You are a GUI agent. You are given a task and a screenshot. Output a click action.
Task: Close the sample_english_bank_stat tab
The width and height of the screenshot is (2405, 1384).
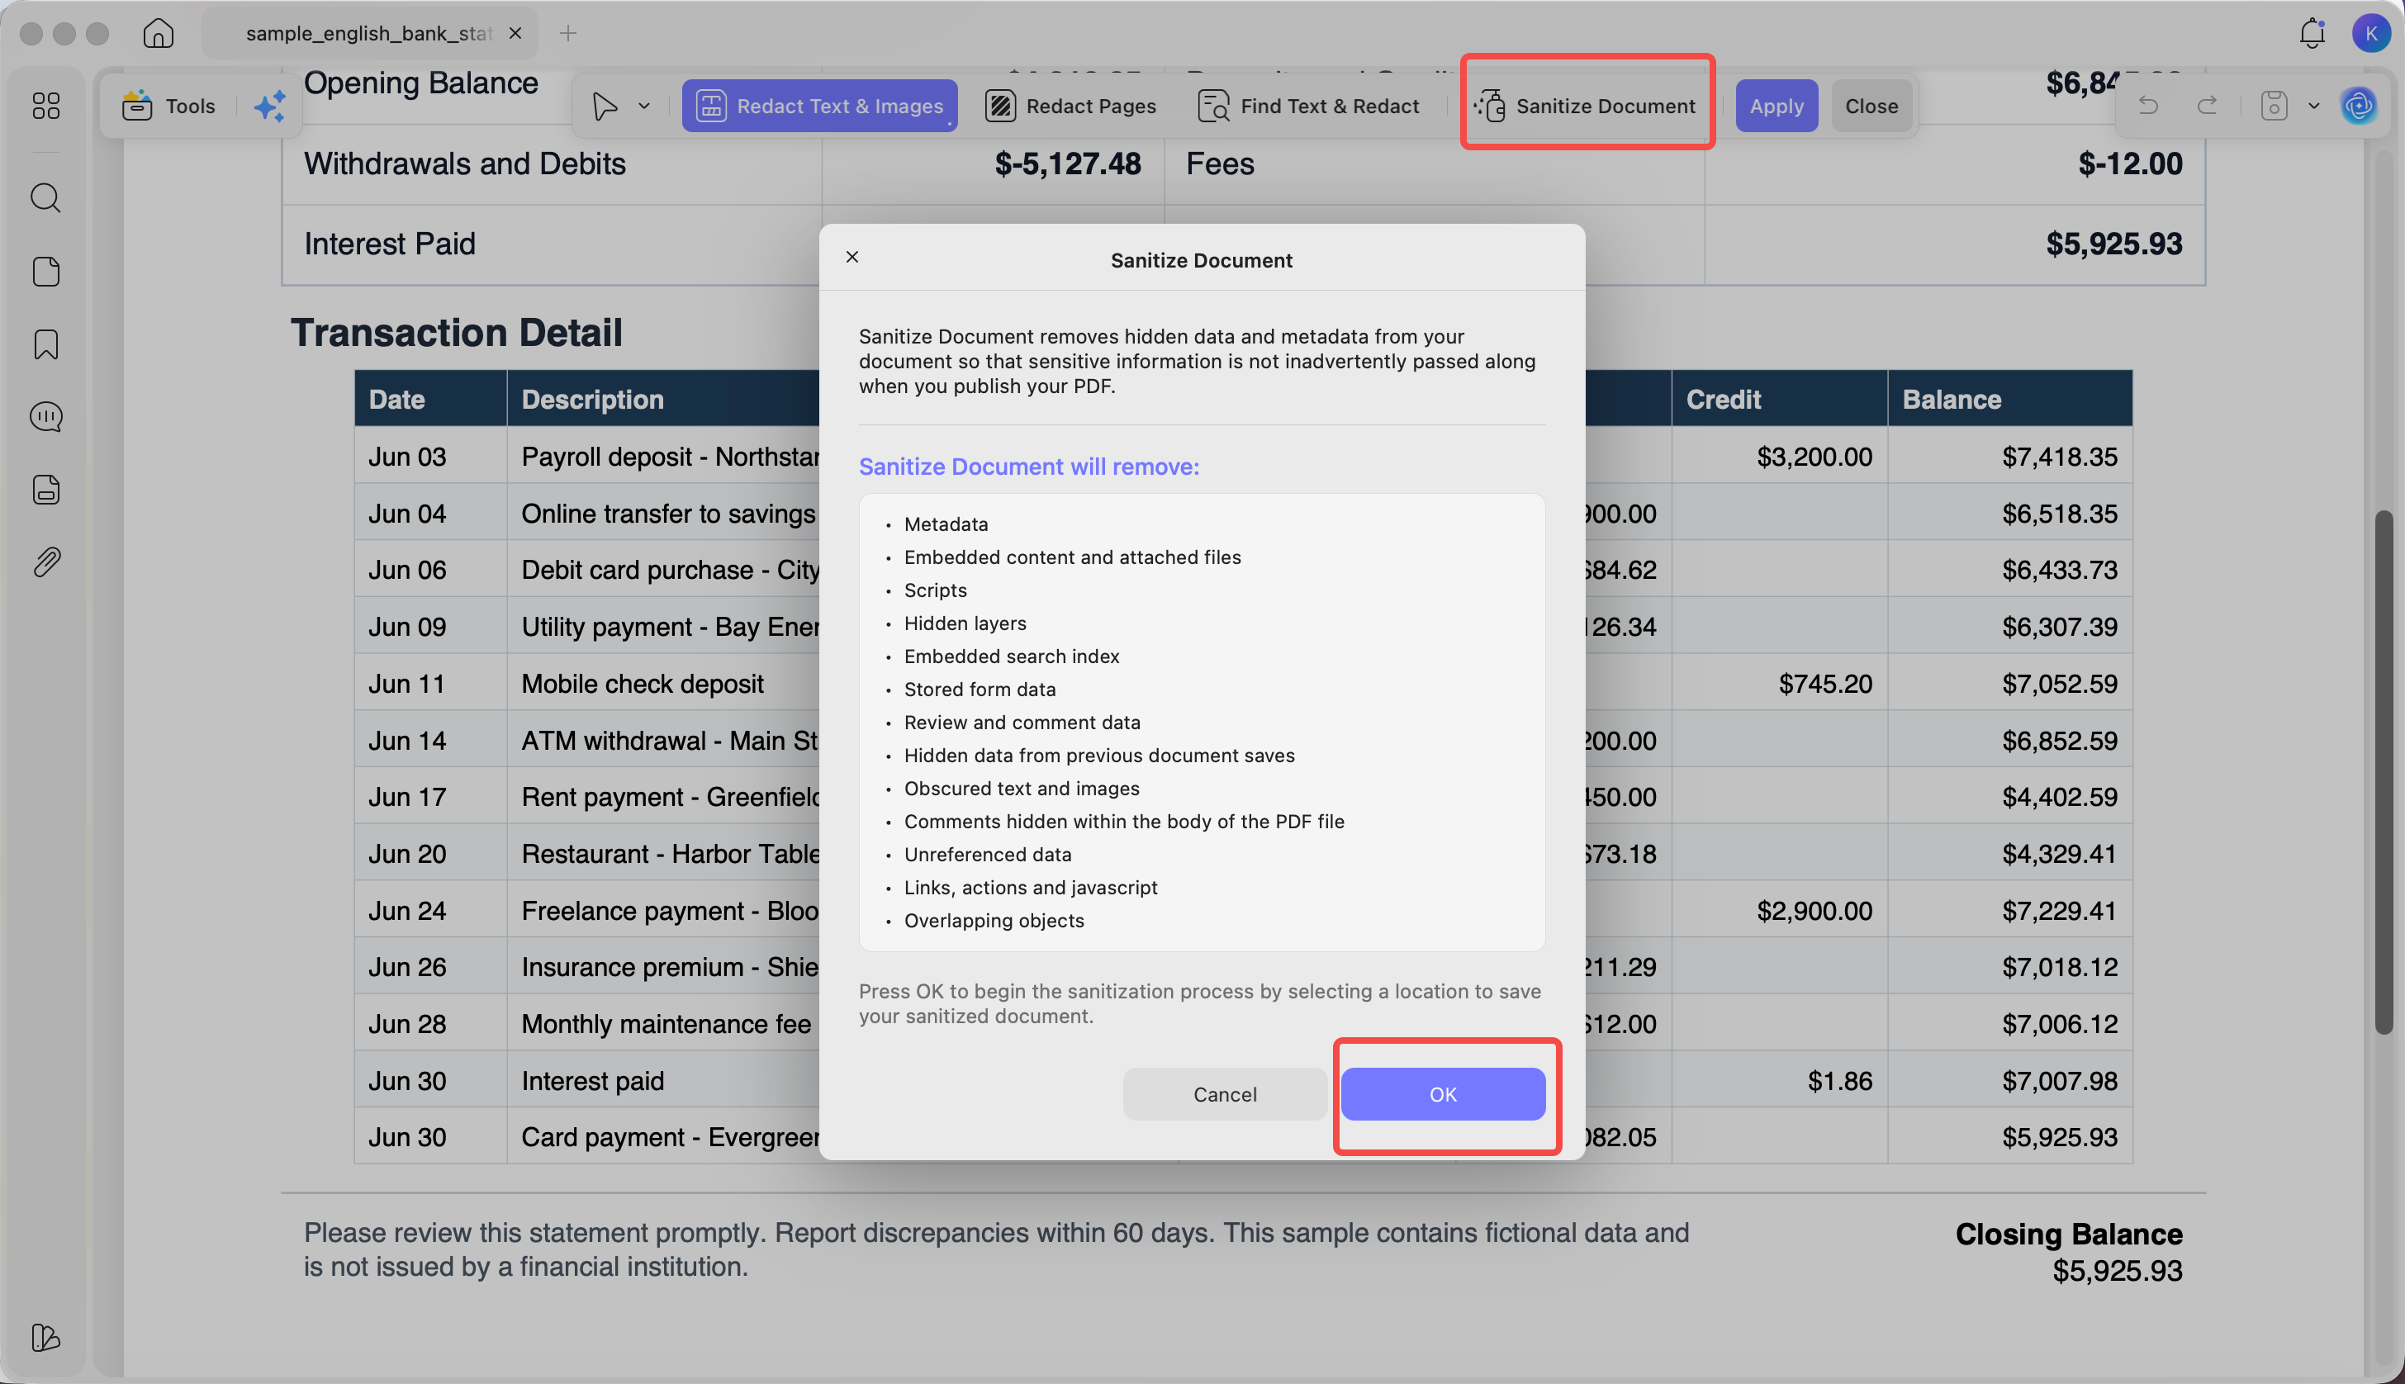pyautogui.click(x=515, y=33)
